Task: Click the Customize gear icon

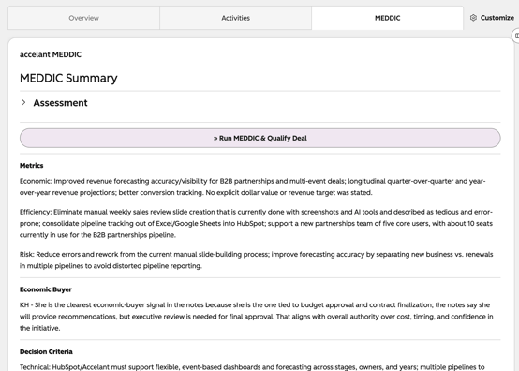Action: (473, 18)
